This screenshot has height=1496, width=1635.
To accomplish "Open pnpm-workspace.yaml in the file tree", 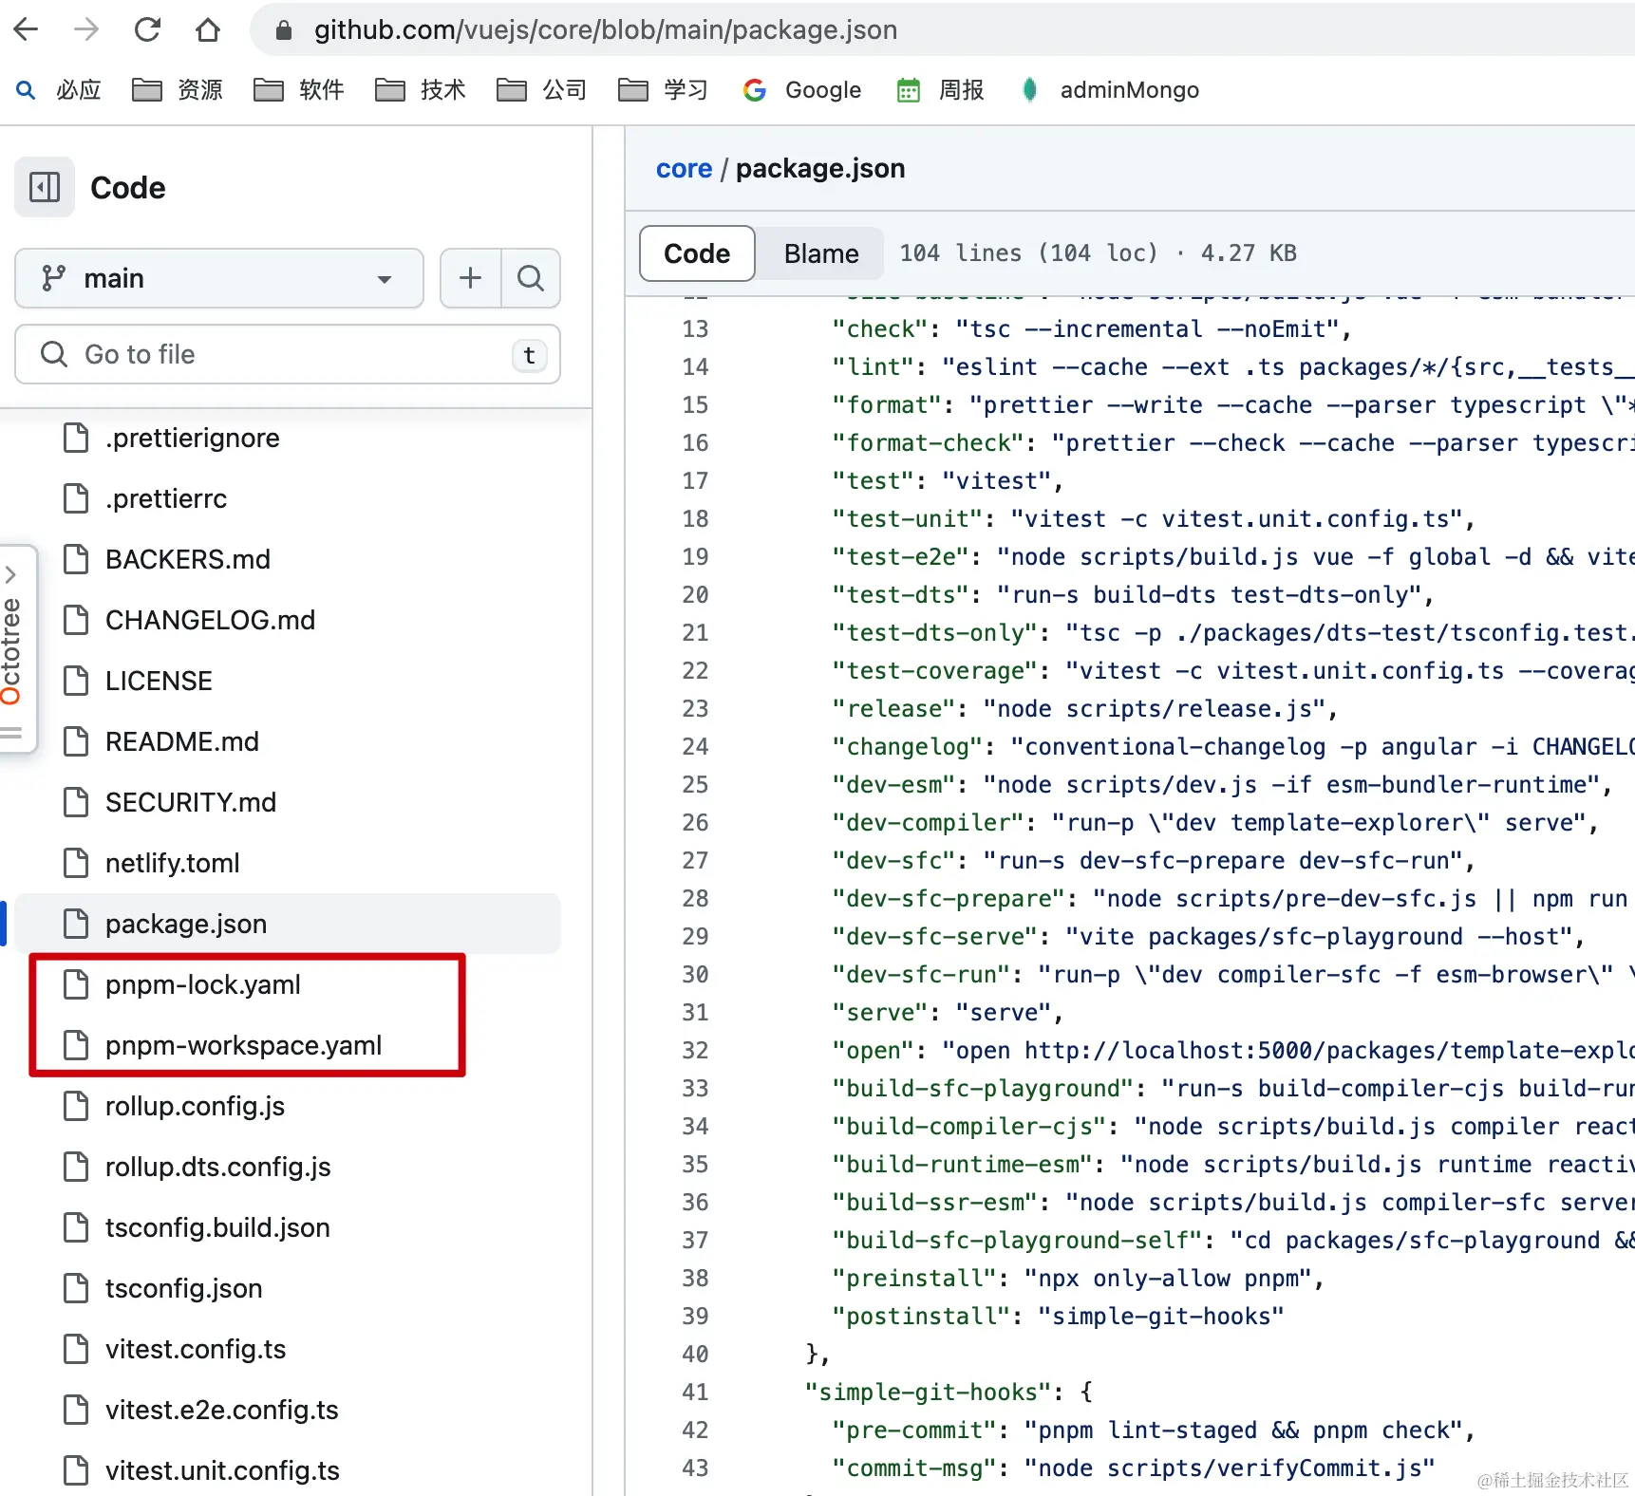I will click(243, 1045).
